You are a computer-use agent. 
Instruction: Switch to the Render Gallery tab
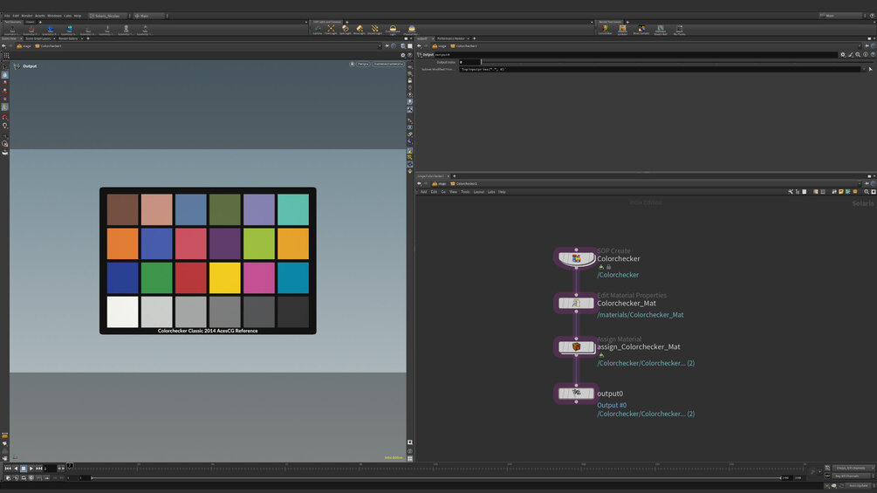68,38
